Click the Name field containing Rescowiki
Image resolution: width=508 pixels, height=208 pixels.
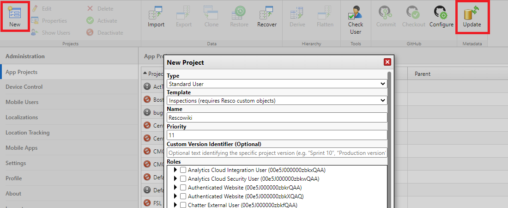point(277,117)
